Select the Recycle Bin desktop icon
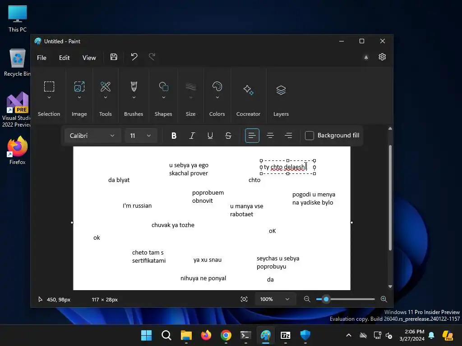The height and width of the screenshot is (346, 462). [18, 62]
